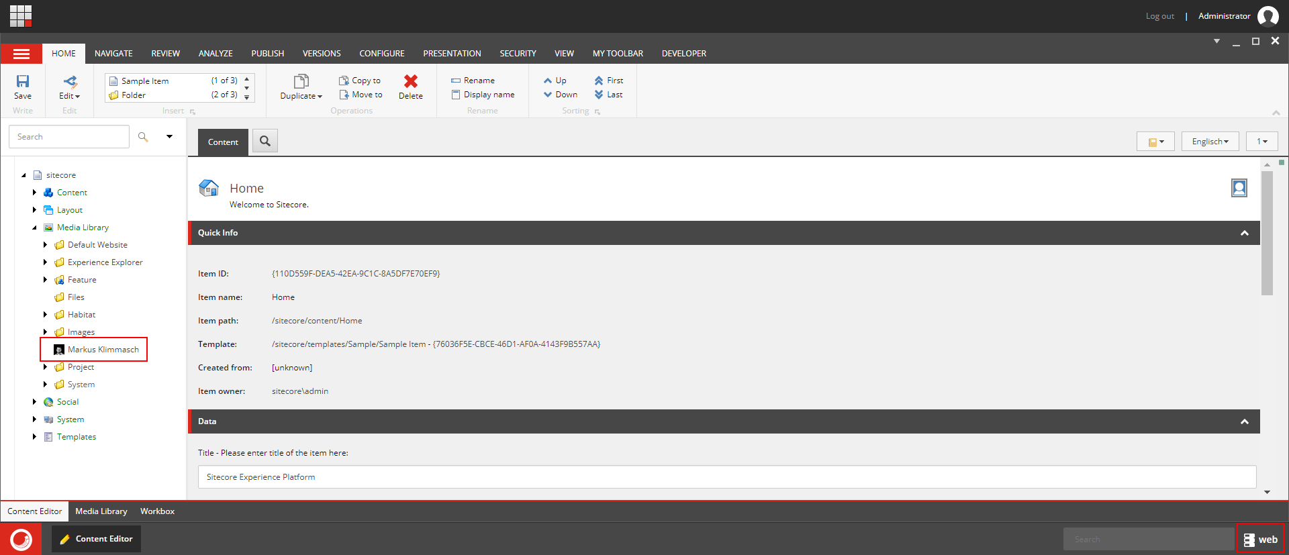Collapse the Media Library tree node
This screenshot has height=555, width=1289.
tap(34, 228)
